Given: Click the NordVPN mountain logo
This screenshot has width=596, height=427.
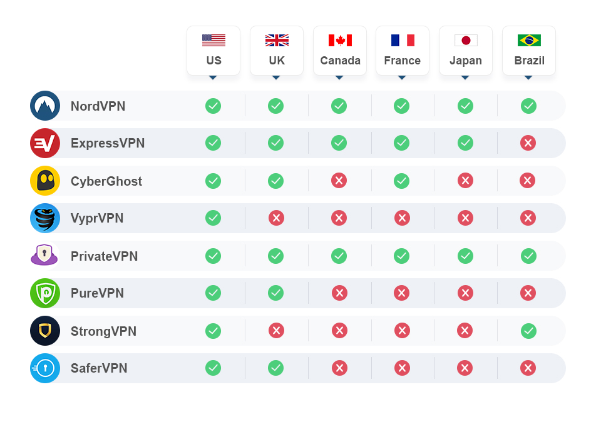Looking at the screenshot, I should pyautogui.click(x=45, y=106).
